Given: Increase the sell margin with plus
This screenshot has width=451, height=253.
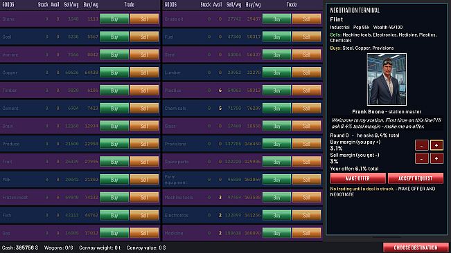Looking at the screenshot, I should pos(436,158).
